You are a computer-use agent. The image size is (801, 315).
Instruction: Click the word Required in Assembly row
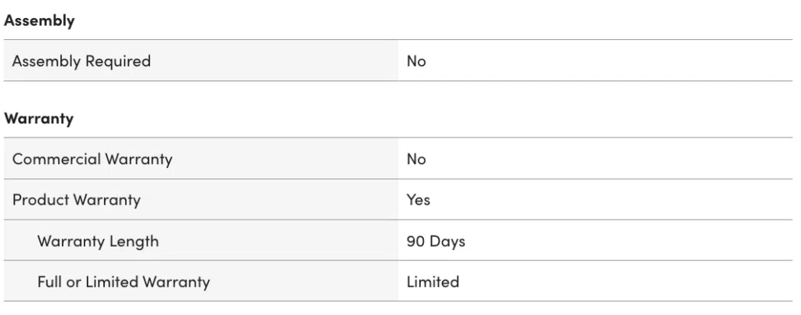(118, 61)
